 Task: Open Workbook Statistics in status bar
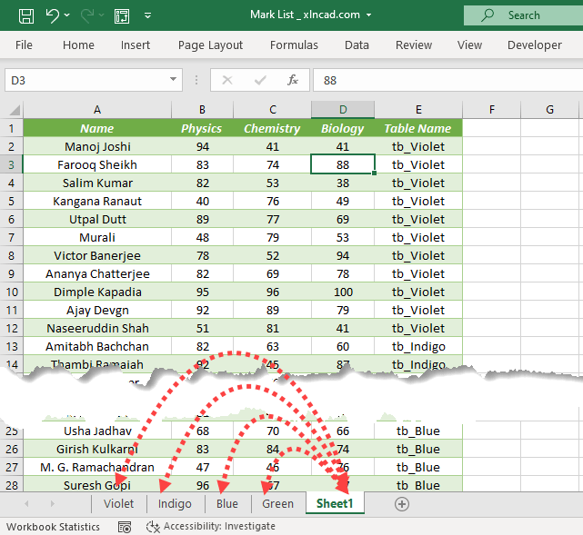point(53,527)
